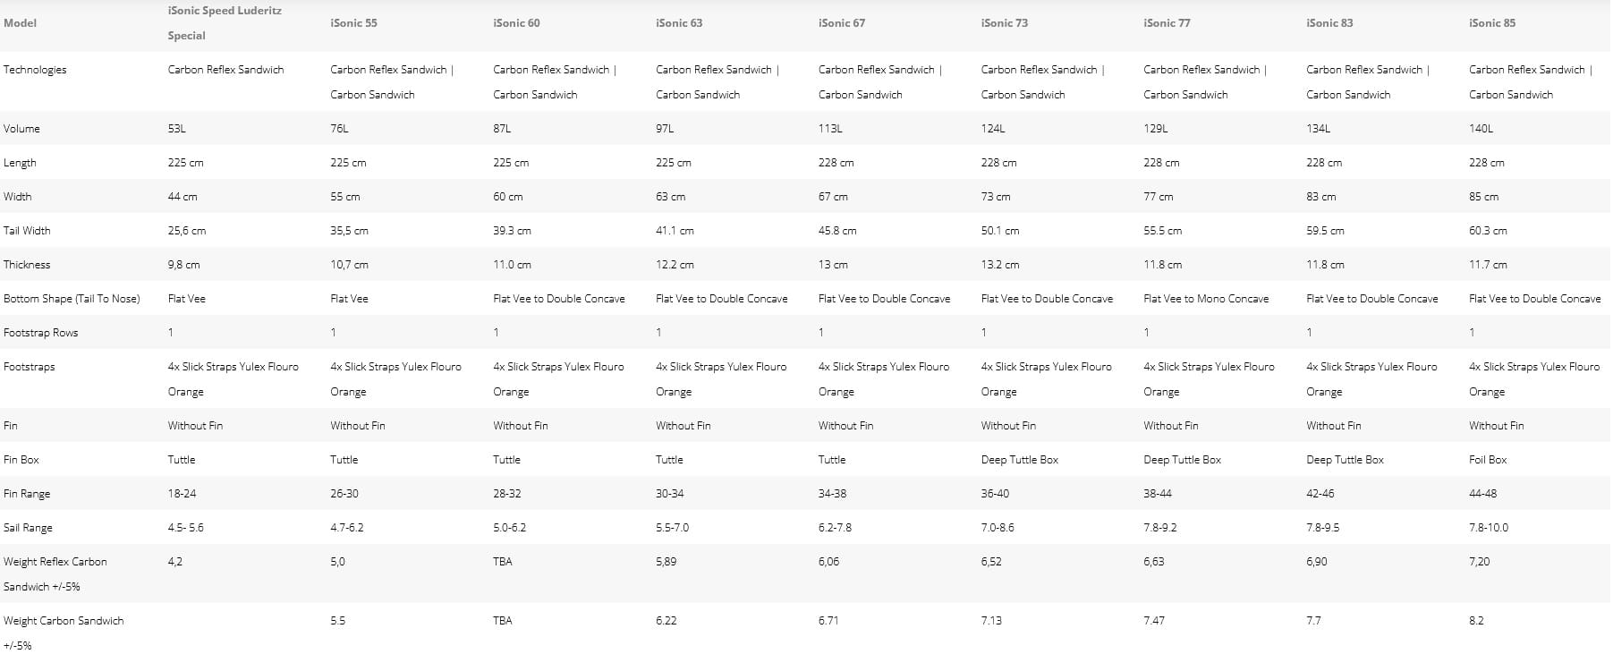
Task: Click the Sail Range row label
Action: (x=28, y=528)
